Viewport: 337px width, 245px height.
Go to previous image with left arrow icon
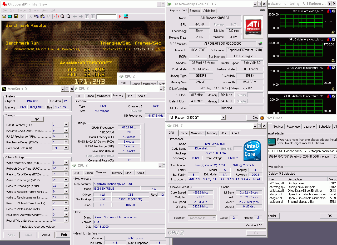point(75,16)
